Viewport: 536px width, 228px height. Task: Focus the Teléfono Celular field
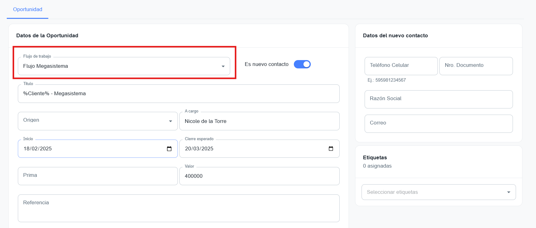click(401, 66)
